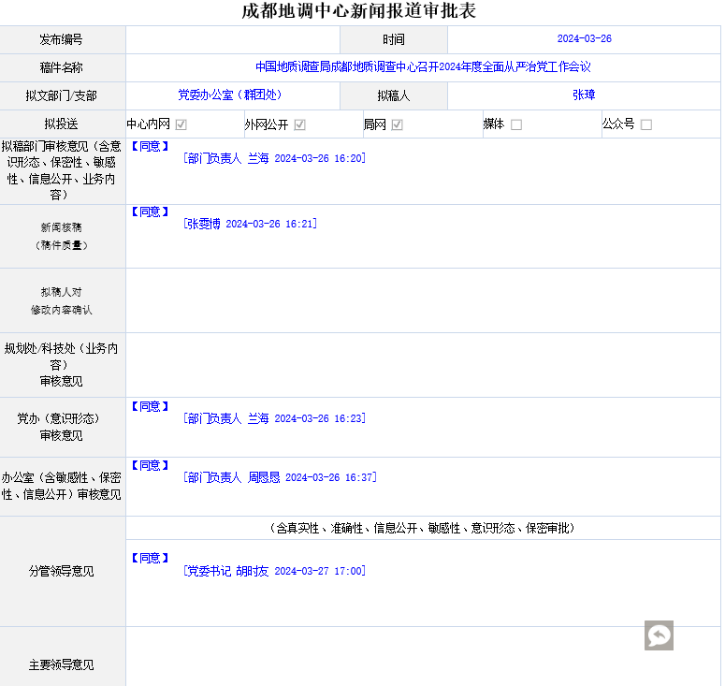Focus the empty 拟稿人对修改内容确认 field
The height and width of the screenshot is (686, 725).
pos(423,300)
